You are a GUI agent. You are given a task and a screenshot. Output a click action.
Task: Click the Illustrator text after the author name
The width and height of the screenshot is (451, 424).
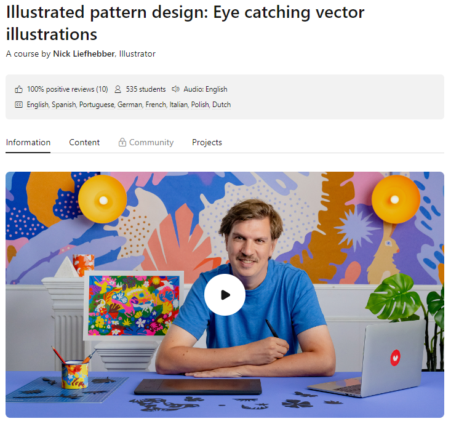[x=137, y=54]
